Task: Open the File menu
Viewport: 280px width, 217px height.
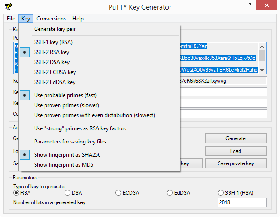Action: click(x=11, y=19)
